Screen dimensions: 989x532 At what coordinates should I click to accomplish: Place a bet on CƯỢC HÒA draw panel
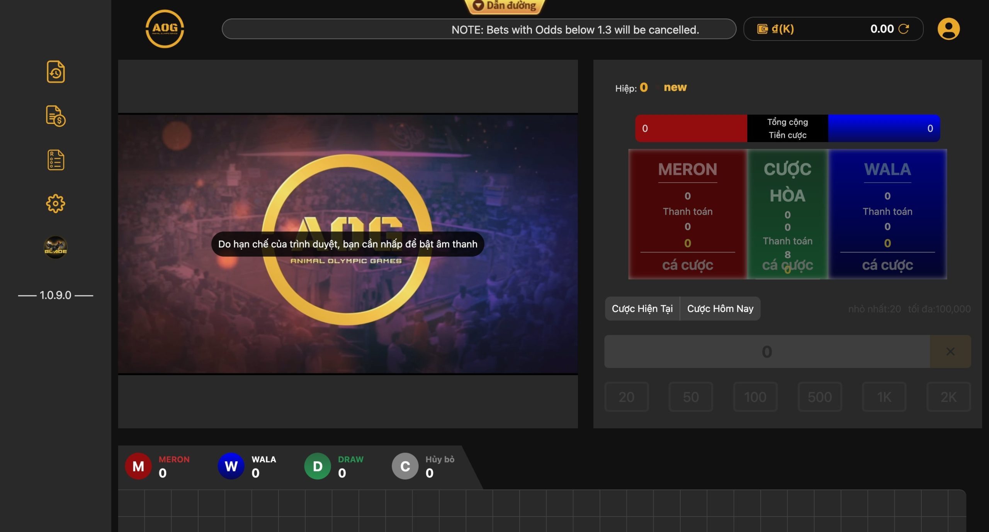tap(787, 214)
